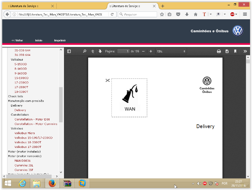The height and width of the screenshot is (190, 252).
Task: Open Volksbus 17-280OT entry
Action: (28, 147)
